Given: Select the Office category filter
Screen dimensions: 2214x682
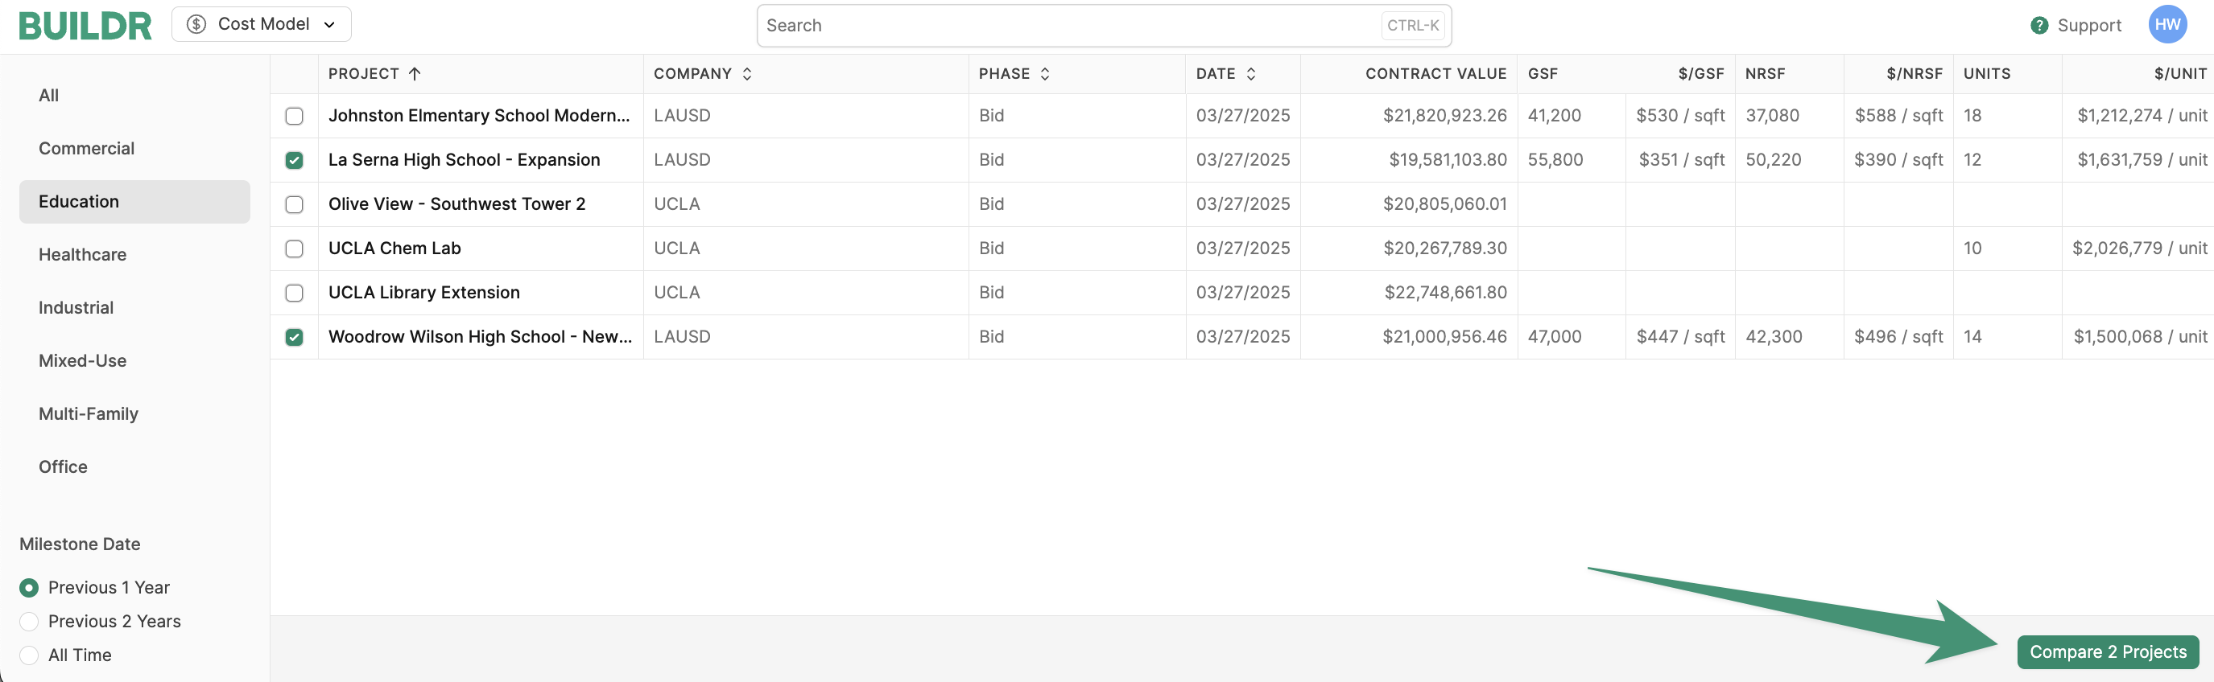Looking at the screenshot, I should [x=135, y=466].
